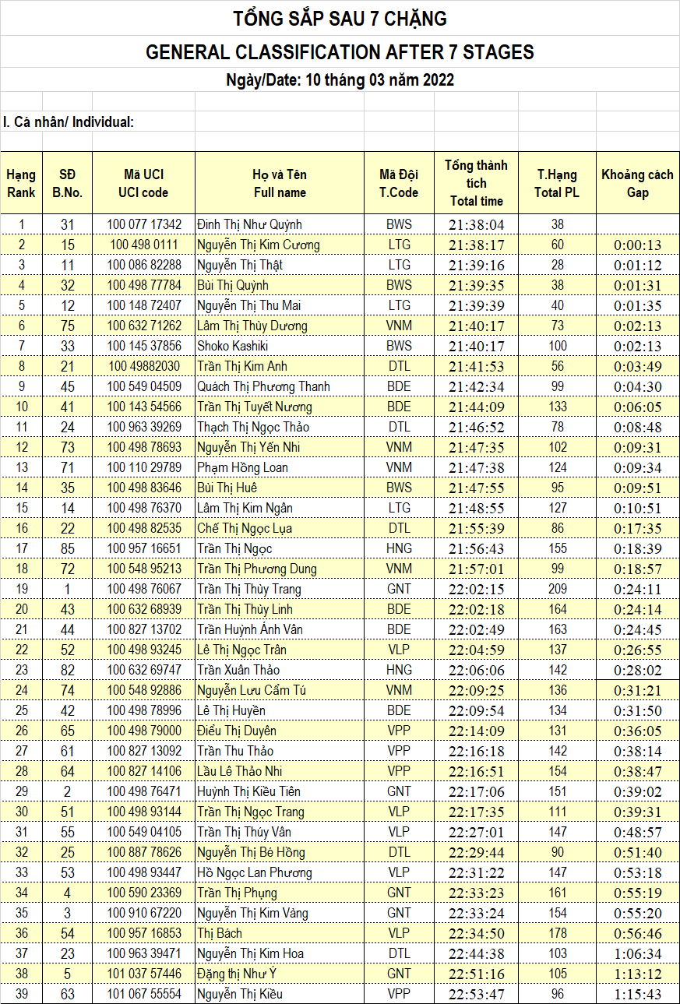Click the 'Khoảng cách Gap' column header
Screen dimensions: 680x1004
tap(637, 183)
